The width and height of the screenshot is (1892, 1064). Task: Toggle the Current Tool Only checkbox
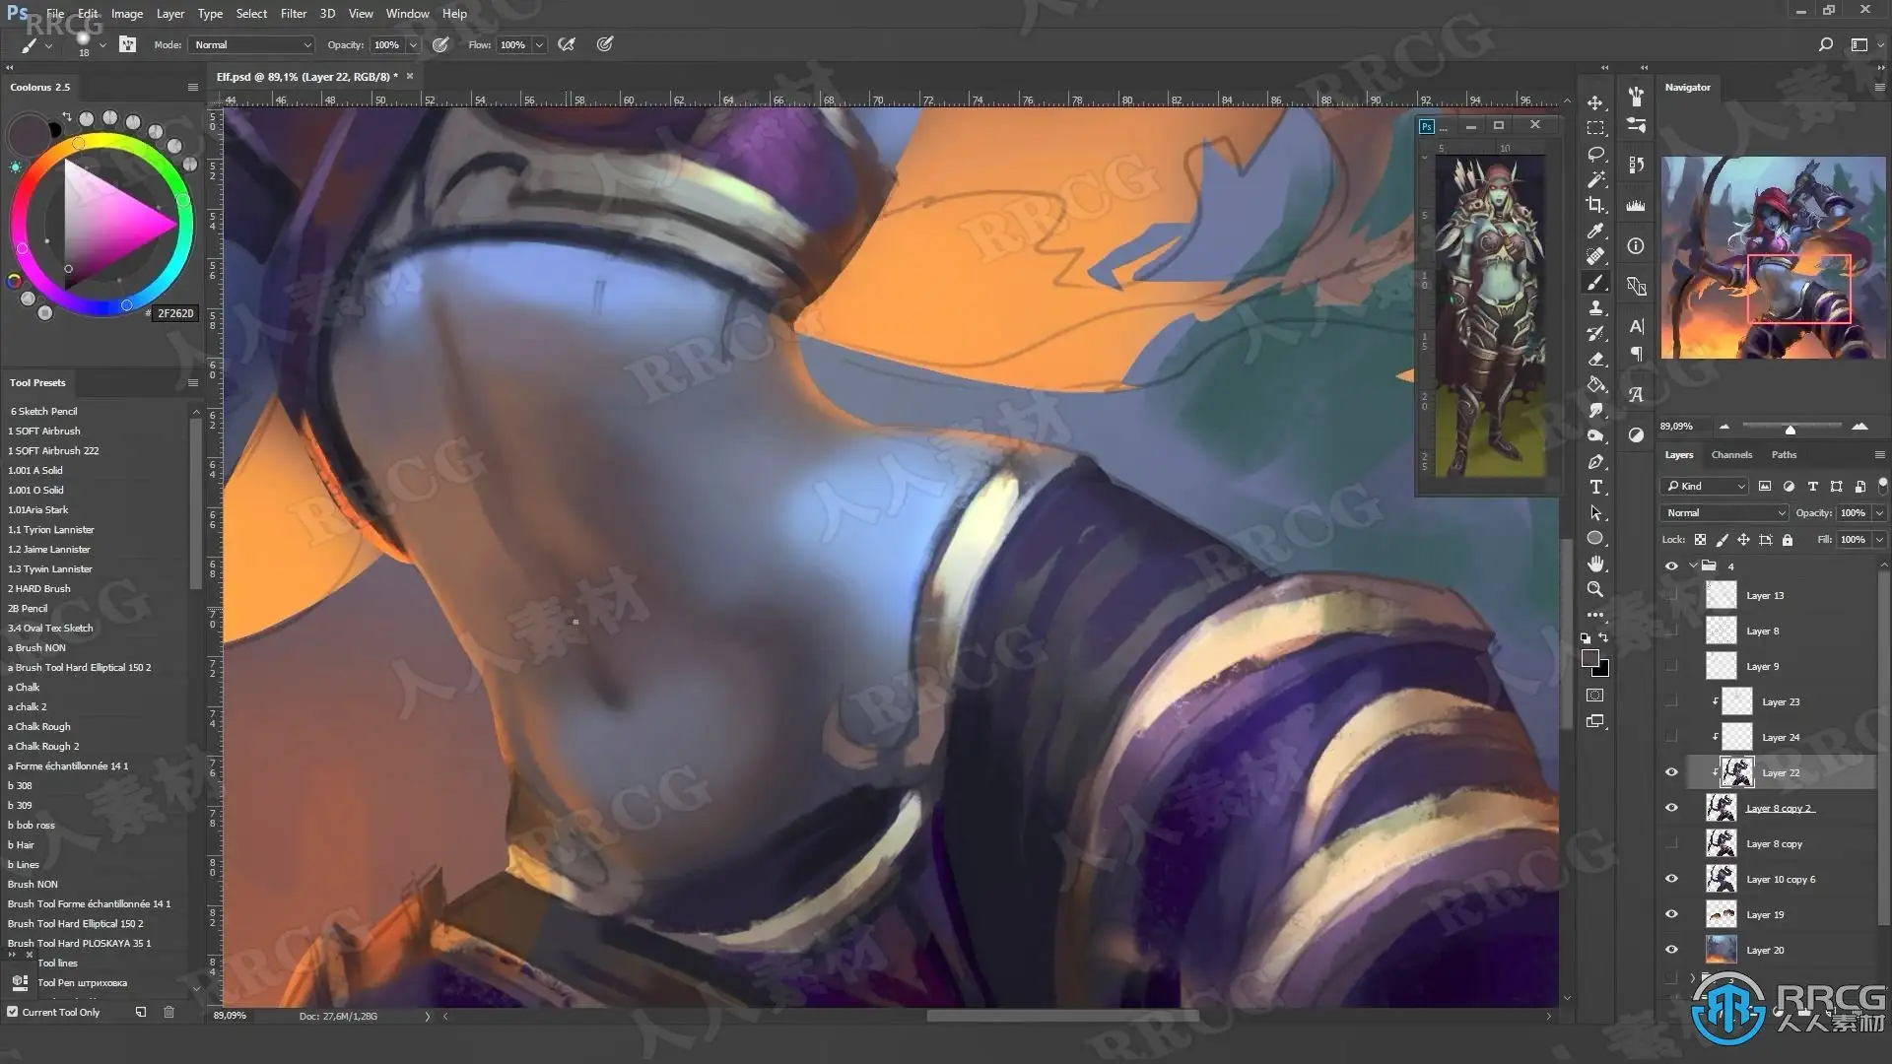click(x=13, y=1012)
